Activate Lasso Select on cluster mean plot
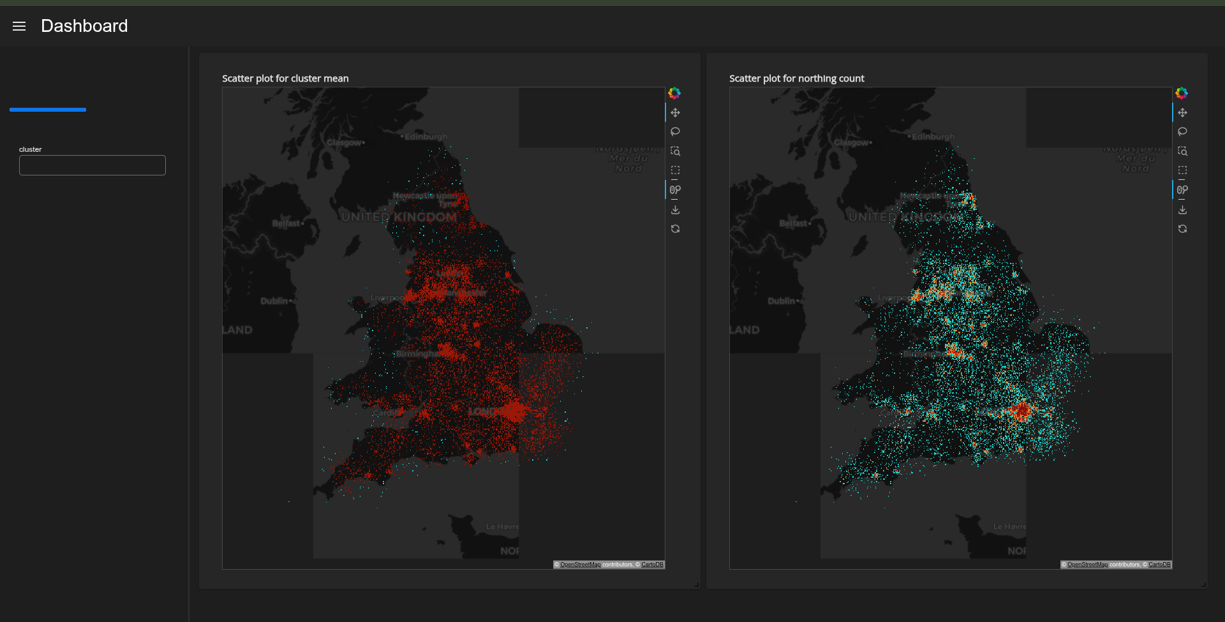 coord(675,132)
